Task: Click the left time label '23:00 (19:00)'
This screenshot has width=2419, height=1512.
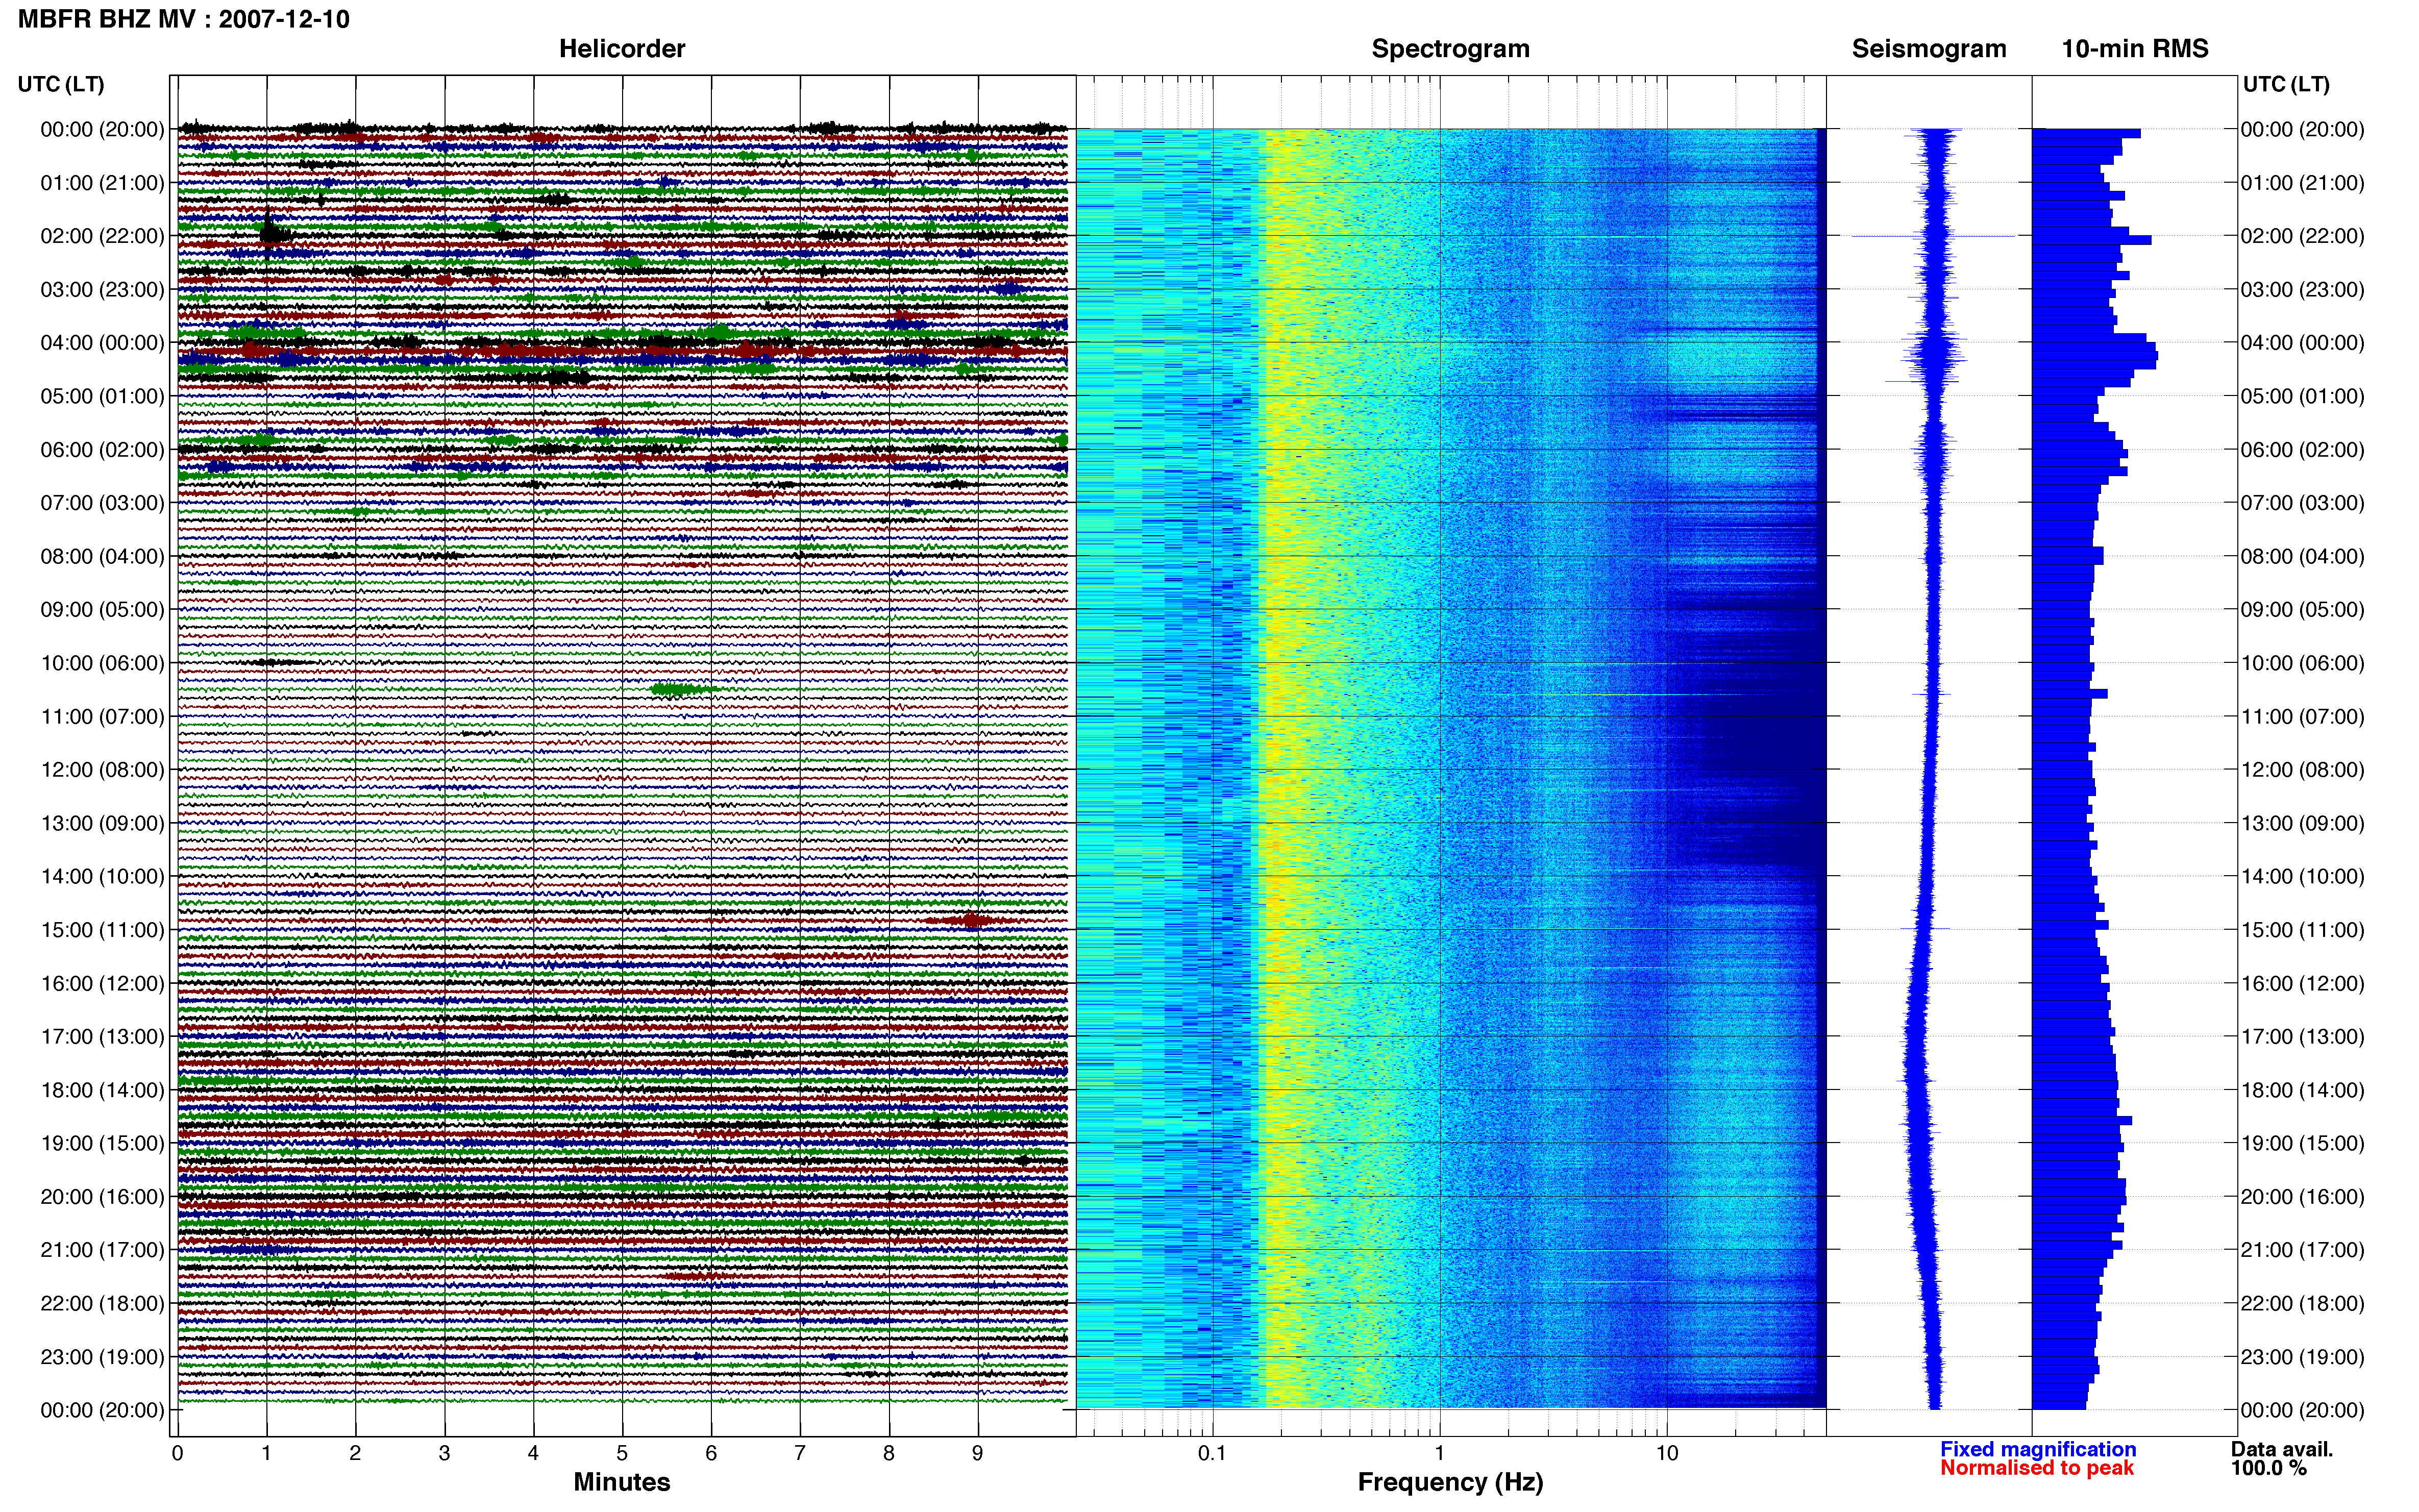Action: click(x=102, y=1357)
